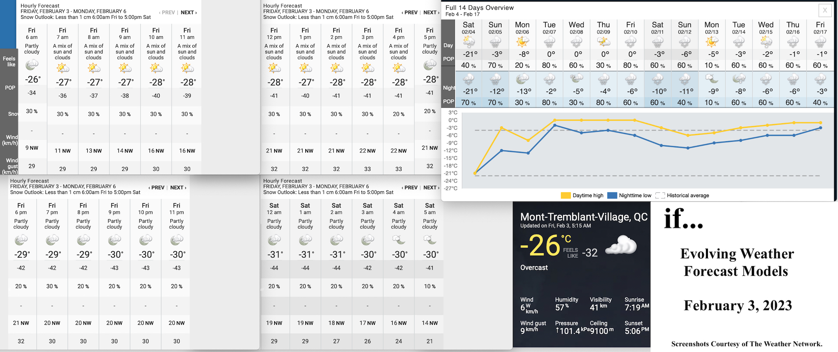Click the Nighttime low blue legend swatch

pyautogui.click(x=612, y=196)
